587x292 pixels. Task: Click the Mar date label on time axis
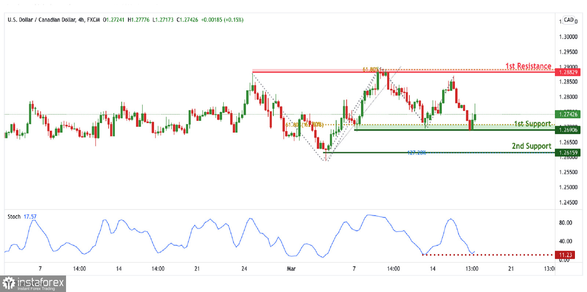[x=291, y=269]
